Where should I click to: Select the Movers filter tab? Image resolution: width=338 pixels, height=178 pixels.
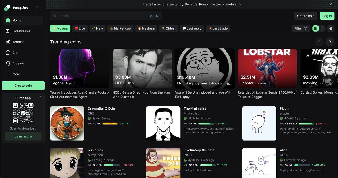60,28
